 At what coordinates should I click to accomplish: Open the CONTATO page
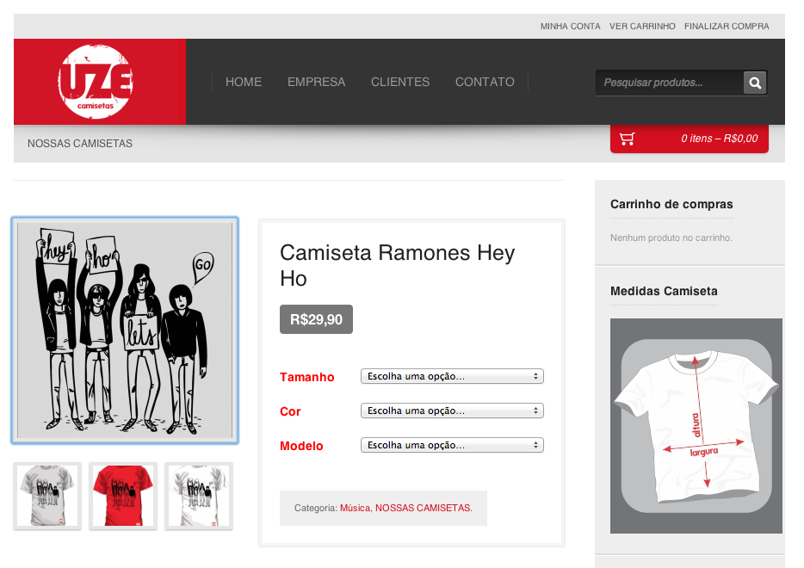[x=485, y=82]
